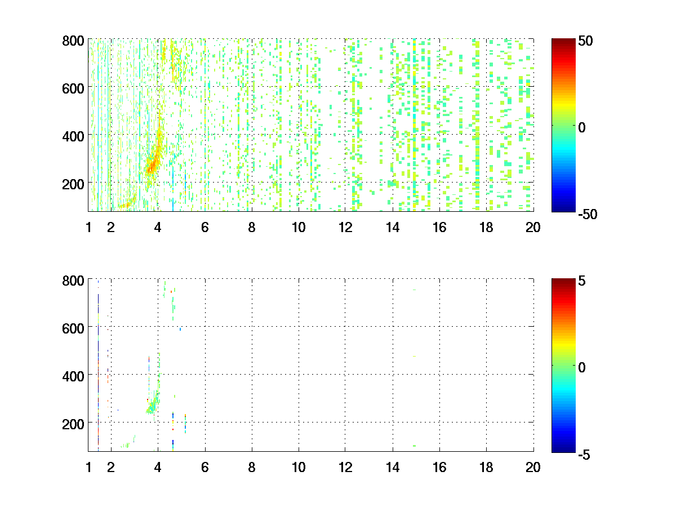Click x-axis tick label '2' under the upper plot
The image size is (676, 507).
[111, 228]
